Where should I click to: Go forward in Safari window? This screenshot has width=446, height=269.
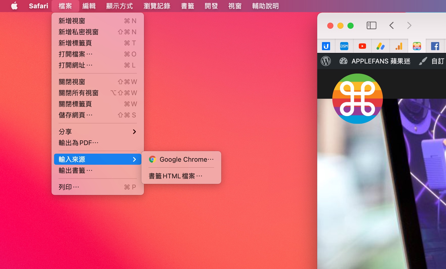[409, 25]
